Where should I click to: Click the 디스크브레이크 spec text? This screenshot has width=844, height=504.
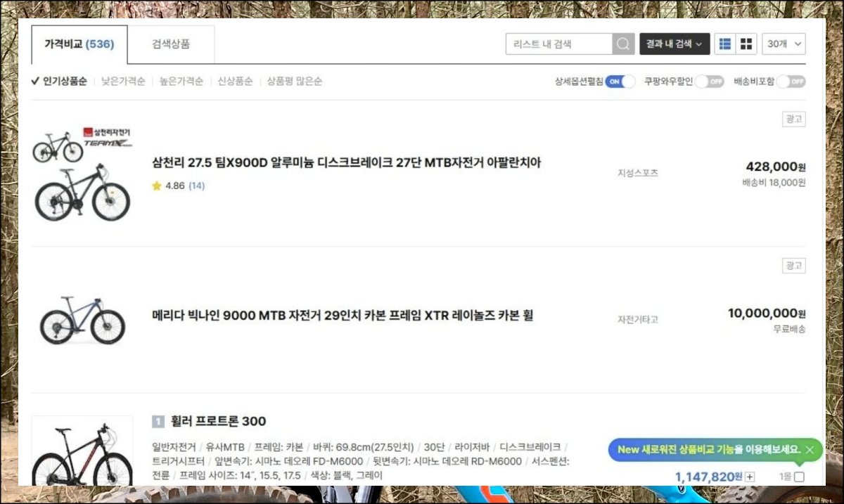[530, 448]
